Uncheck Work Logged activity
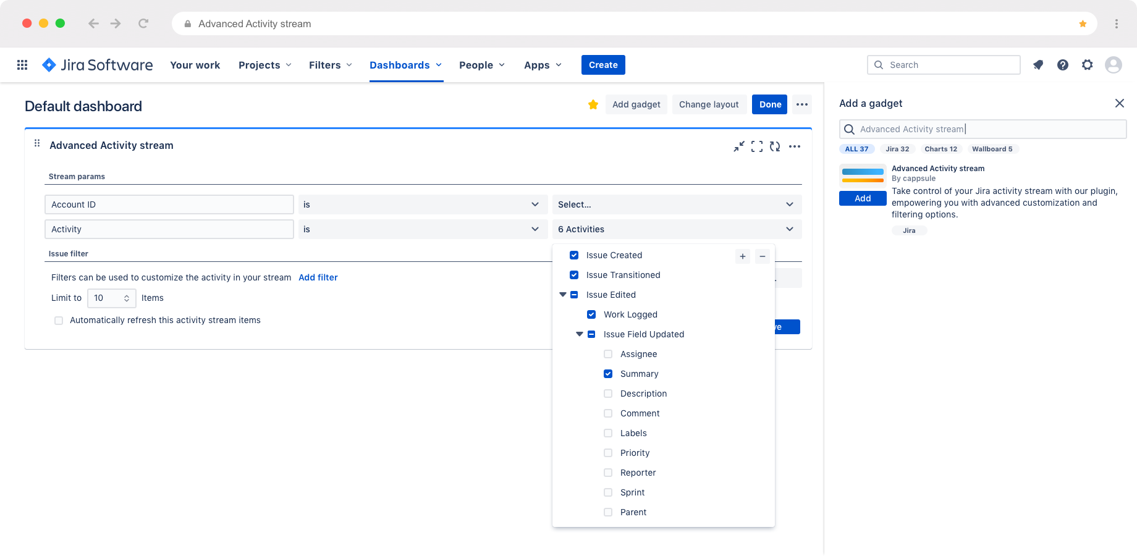The width and height of the screenshot is (1137, 556). pos(591,314)
